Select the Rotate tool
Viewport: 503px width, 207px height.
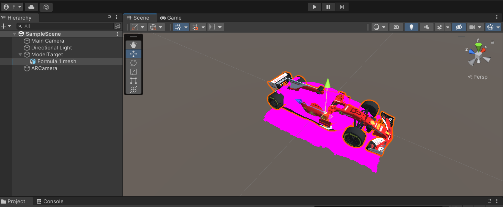pos(133,62)
